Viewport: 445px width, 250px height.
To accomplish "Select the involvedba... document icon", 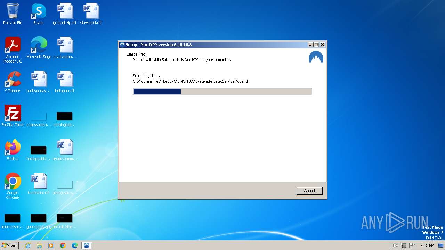I will pos(65,48).
